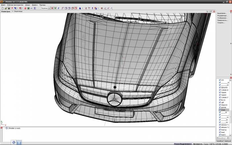Open dropdown arrow beside the blue cone icon
This screenshot has width=232, height=145.
pos(82,8)
